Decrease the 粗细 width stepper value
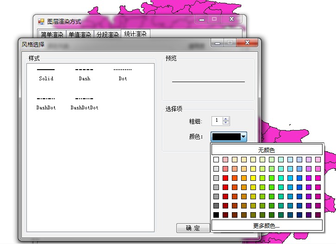The image size is (336, 244). (226, 123)
